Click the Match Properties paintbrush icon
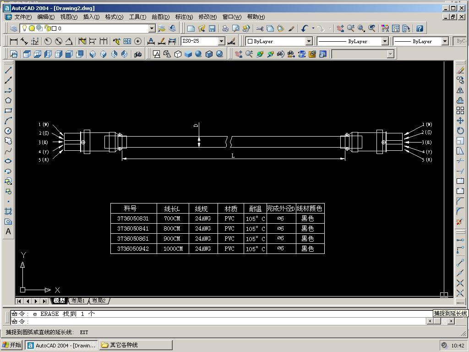Screen dimensions: 469x352 (x=291, y=28)
